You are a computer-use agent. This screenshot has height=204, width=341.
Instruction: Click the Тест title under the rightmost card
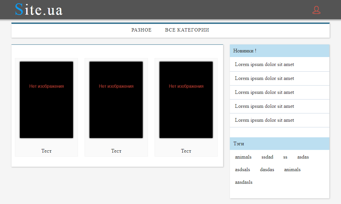click(x=186, y=151)
